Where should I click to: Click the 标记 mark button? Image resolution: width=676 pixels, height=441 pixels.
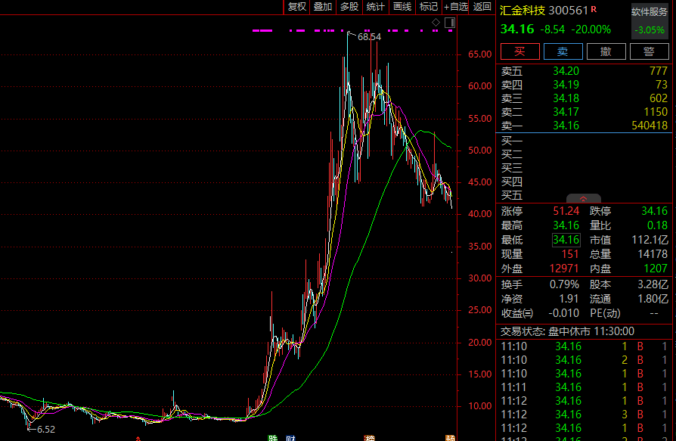pos(429,7)
